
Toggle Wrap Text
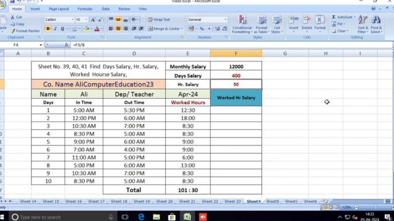(x=159, y=20)
